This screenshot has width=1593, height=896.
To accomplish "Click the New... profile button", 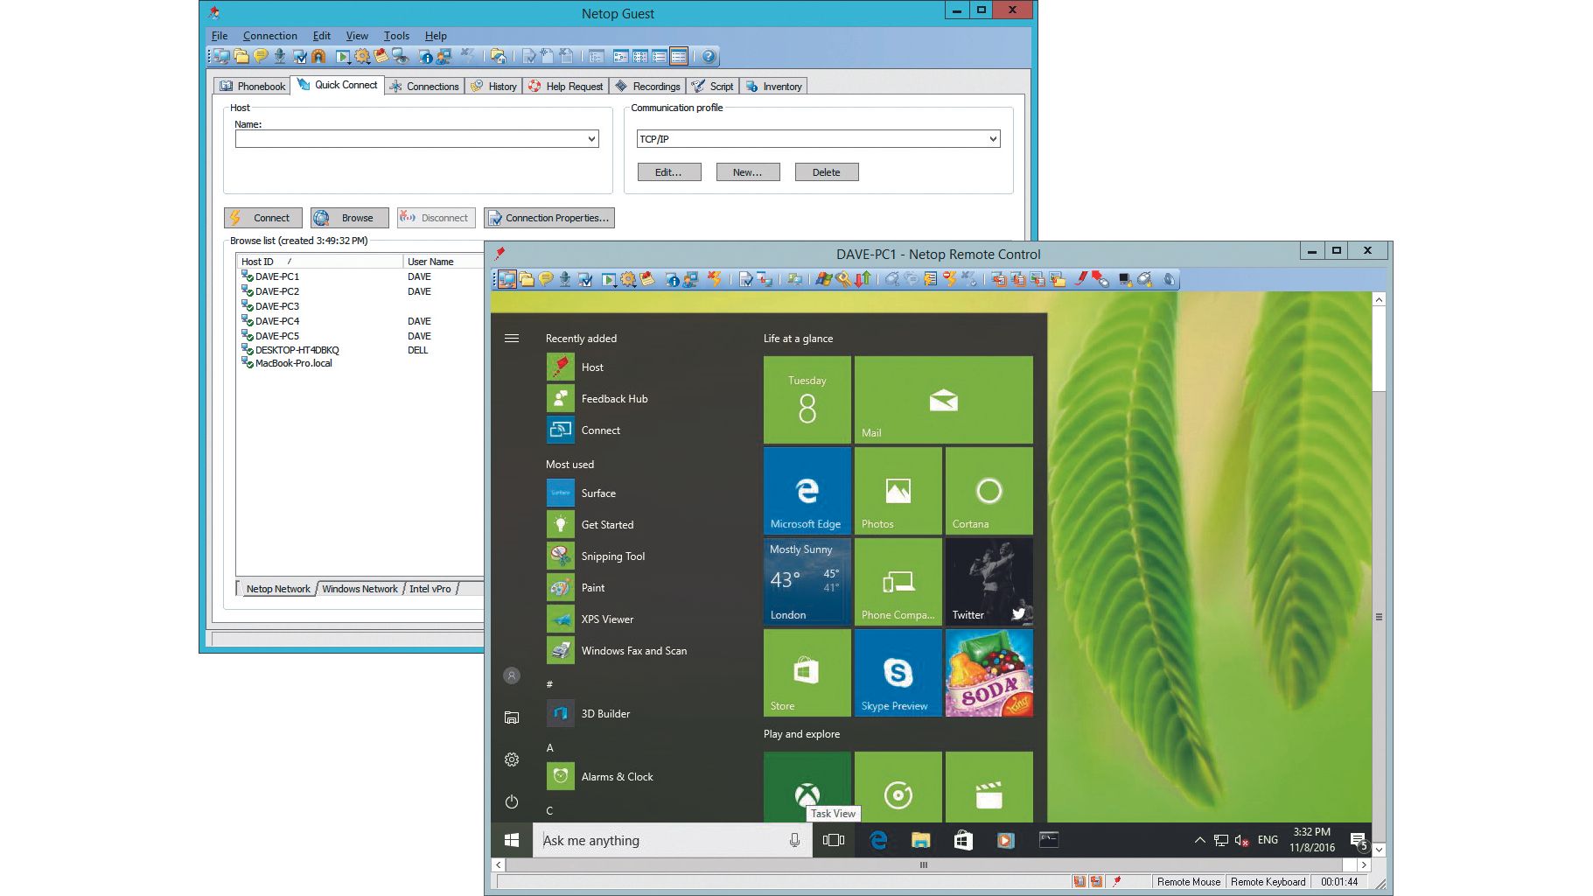I will [x=748, y=172].
